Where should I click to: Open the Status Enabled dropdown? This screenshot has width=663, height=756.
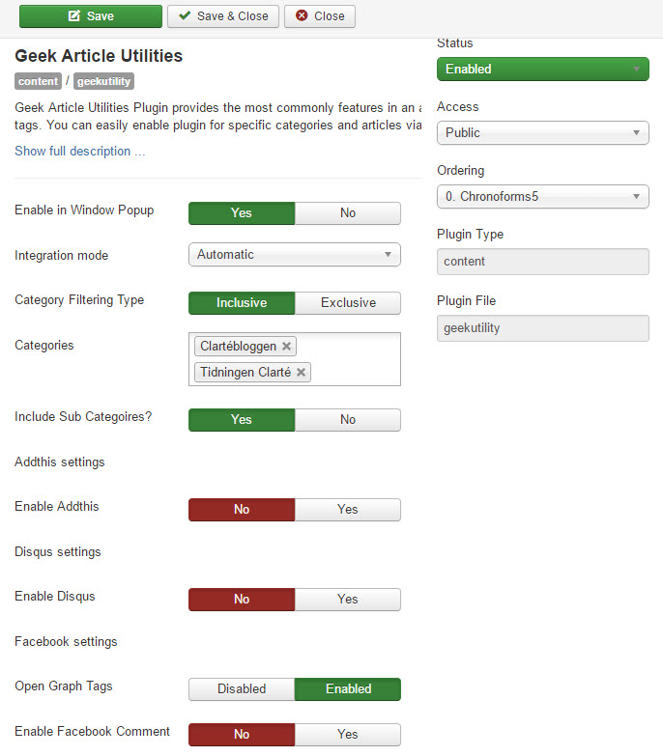[x=543, y=69]
